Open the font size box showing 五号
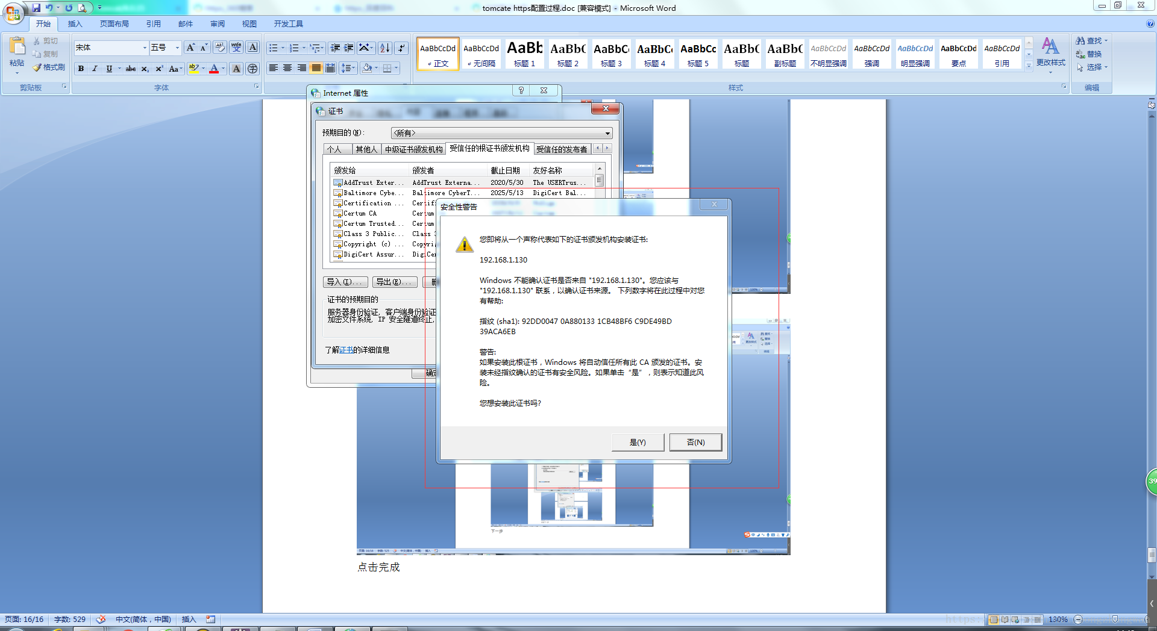 tap(165, 48)
